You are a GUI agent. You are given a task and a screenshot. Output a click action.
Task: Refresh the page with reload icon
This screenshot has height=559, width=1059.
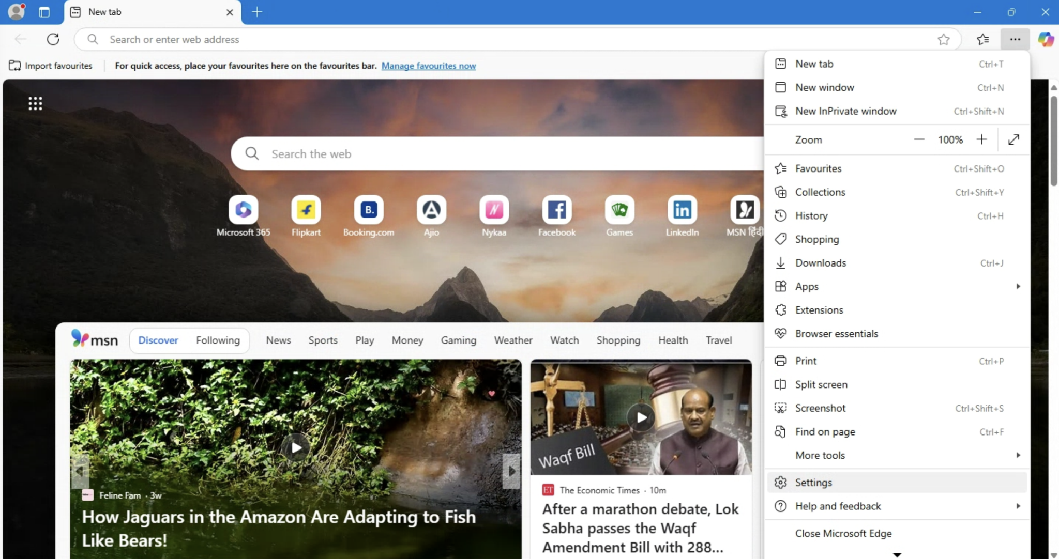point(53,39)
